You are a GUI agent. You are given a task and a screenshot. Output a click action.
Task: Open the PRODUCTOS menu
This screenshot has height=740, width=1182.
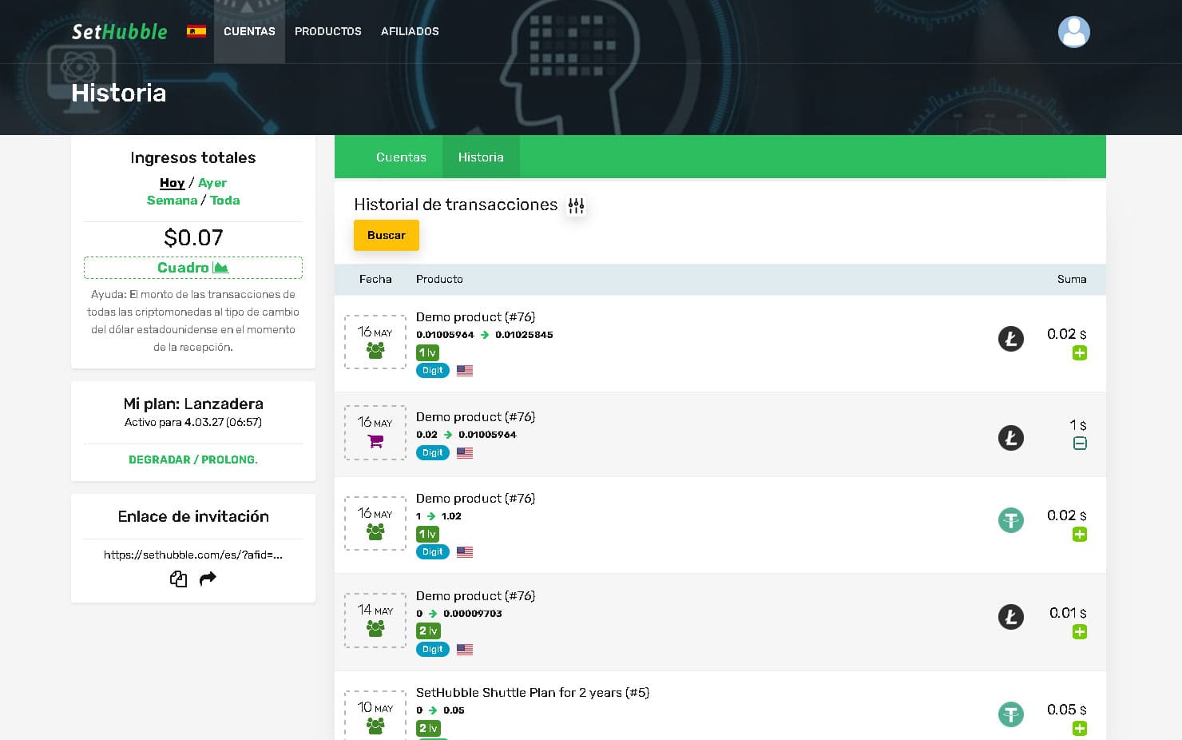[327, 31]
